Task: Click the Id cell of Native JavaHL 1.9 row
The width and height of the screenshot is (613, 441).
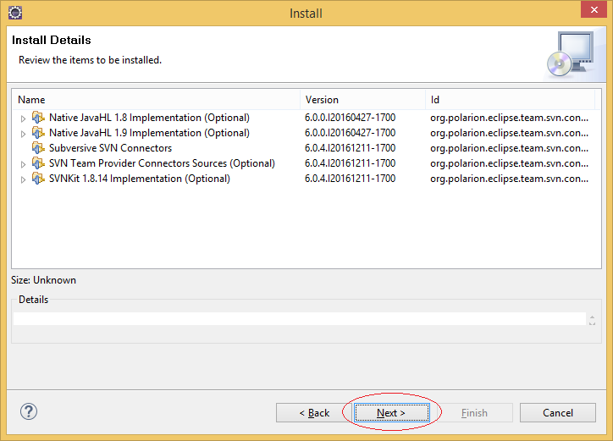Action: tap(509, 133)
